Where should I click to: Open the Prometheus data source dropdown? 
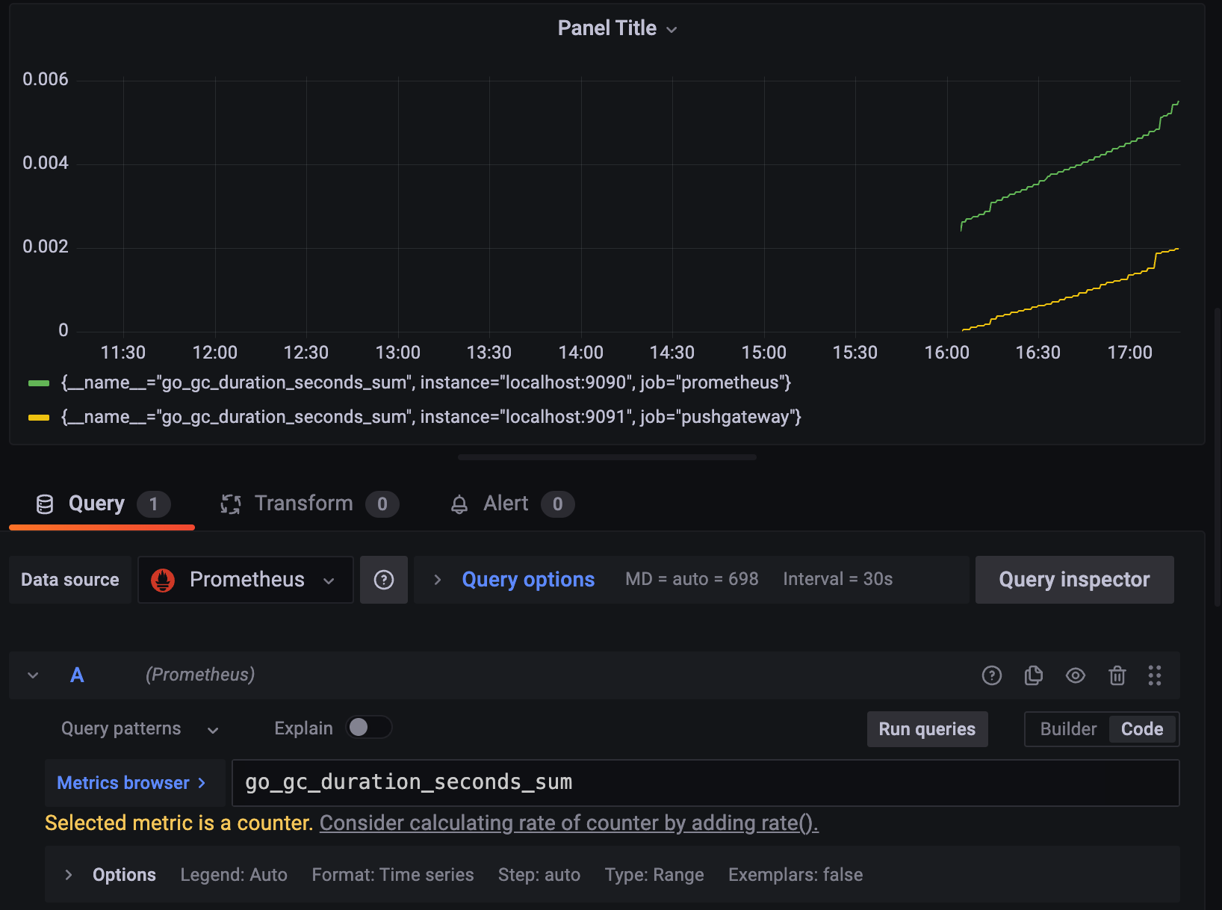(x=246, y=580)
